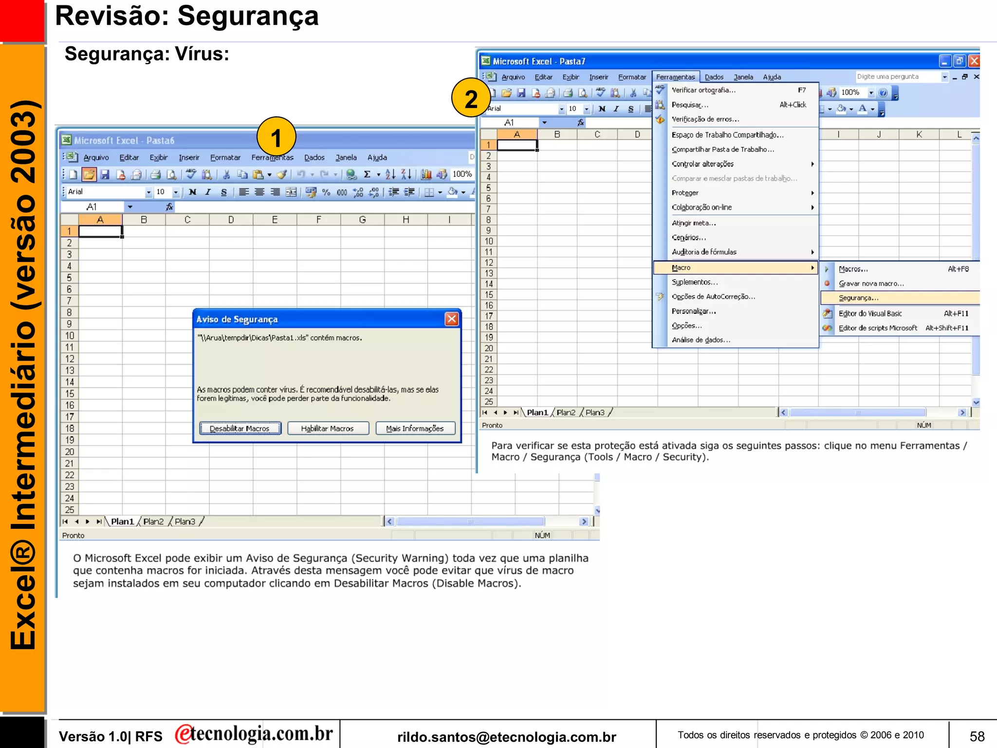Open Paste options arrow in Pasta6 toolbar
Screen dimensions: 997x748
pos(269,175)
